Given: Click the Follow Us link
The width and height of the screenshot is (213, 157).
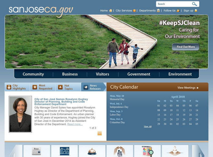Looking at the screenshot, I should tap(170, 10).
